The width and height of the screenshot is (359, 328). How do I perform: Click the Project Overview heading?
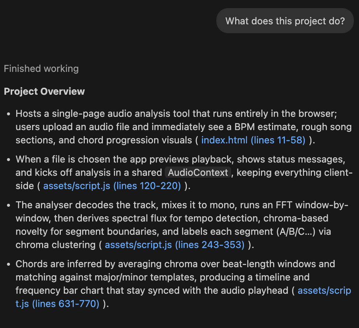tap(44, 91)
